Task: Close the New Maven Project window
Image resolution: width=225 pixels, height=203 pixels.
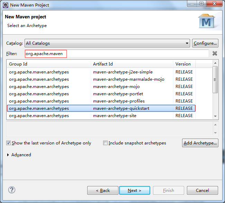Action: tap(214, 3)
